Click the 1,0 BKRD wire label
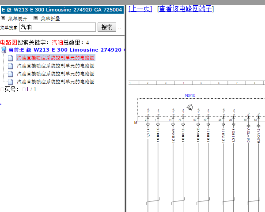The image size is (265, 212). pos(183,135)
